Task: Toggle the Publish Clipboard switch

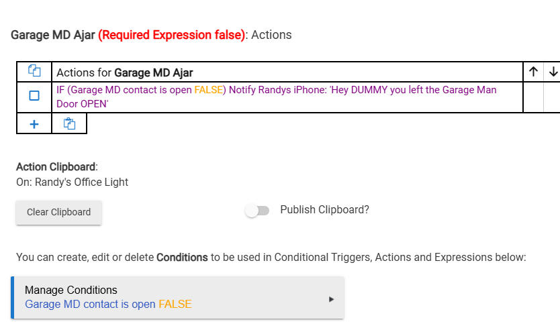Action: click(x=256, y=211)
